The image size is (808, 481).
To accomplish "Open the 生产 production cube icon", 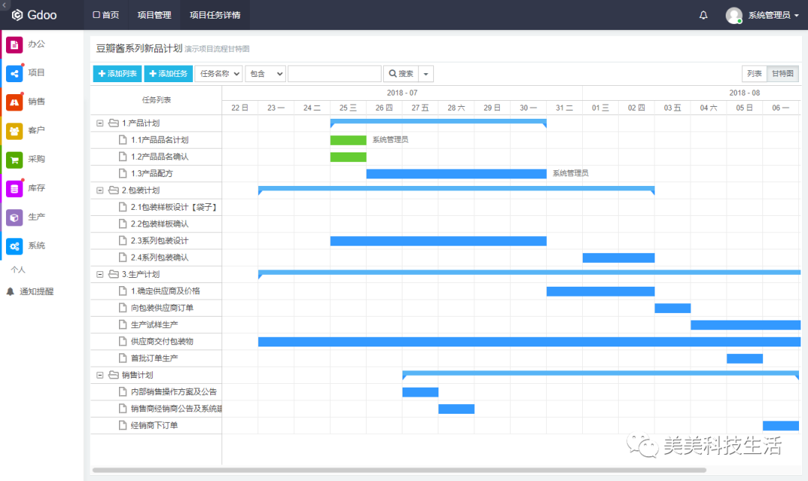I will [14, 217].
